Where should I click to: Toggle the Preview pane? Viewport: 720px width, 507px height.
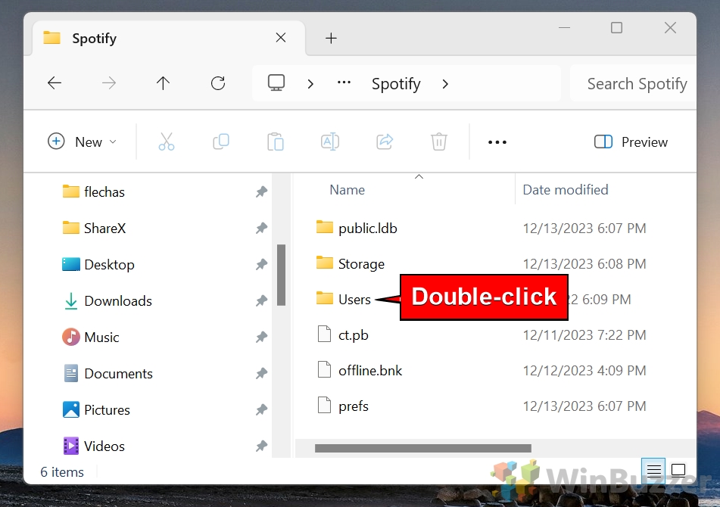[631, 142]
